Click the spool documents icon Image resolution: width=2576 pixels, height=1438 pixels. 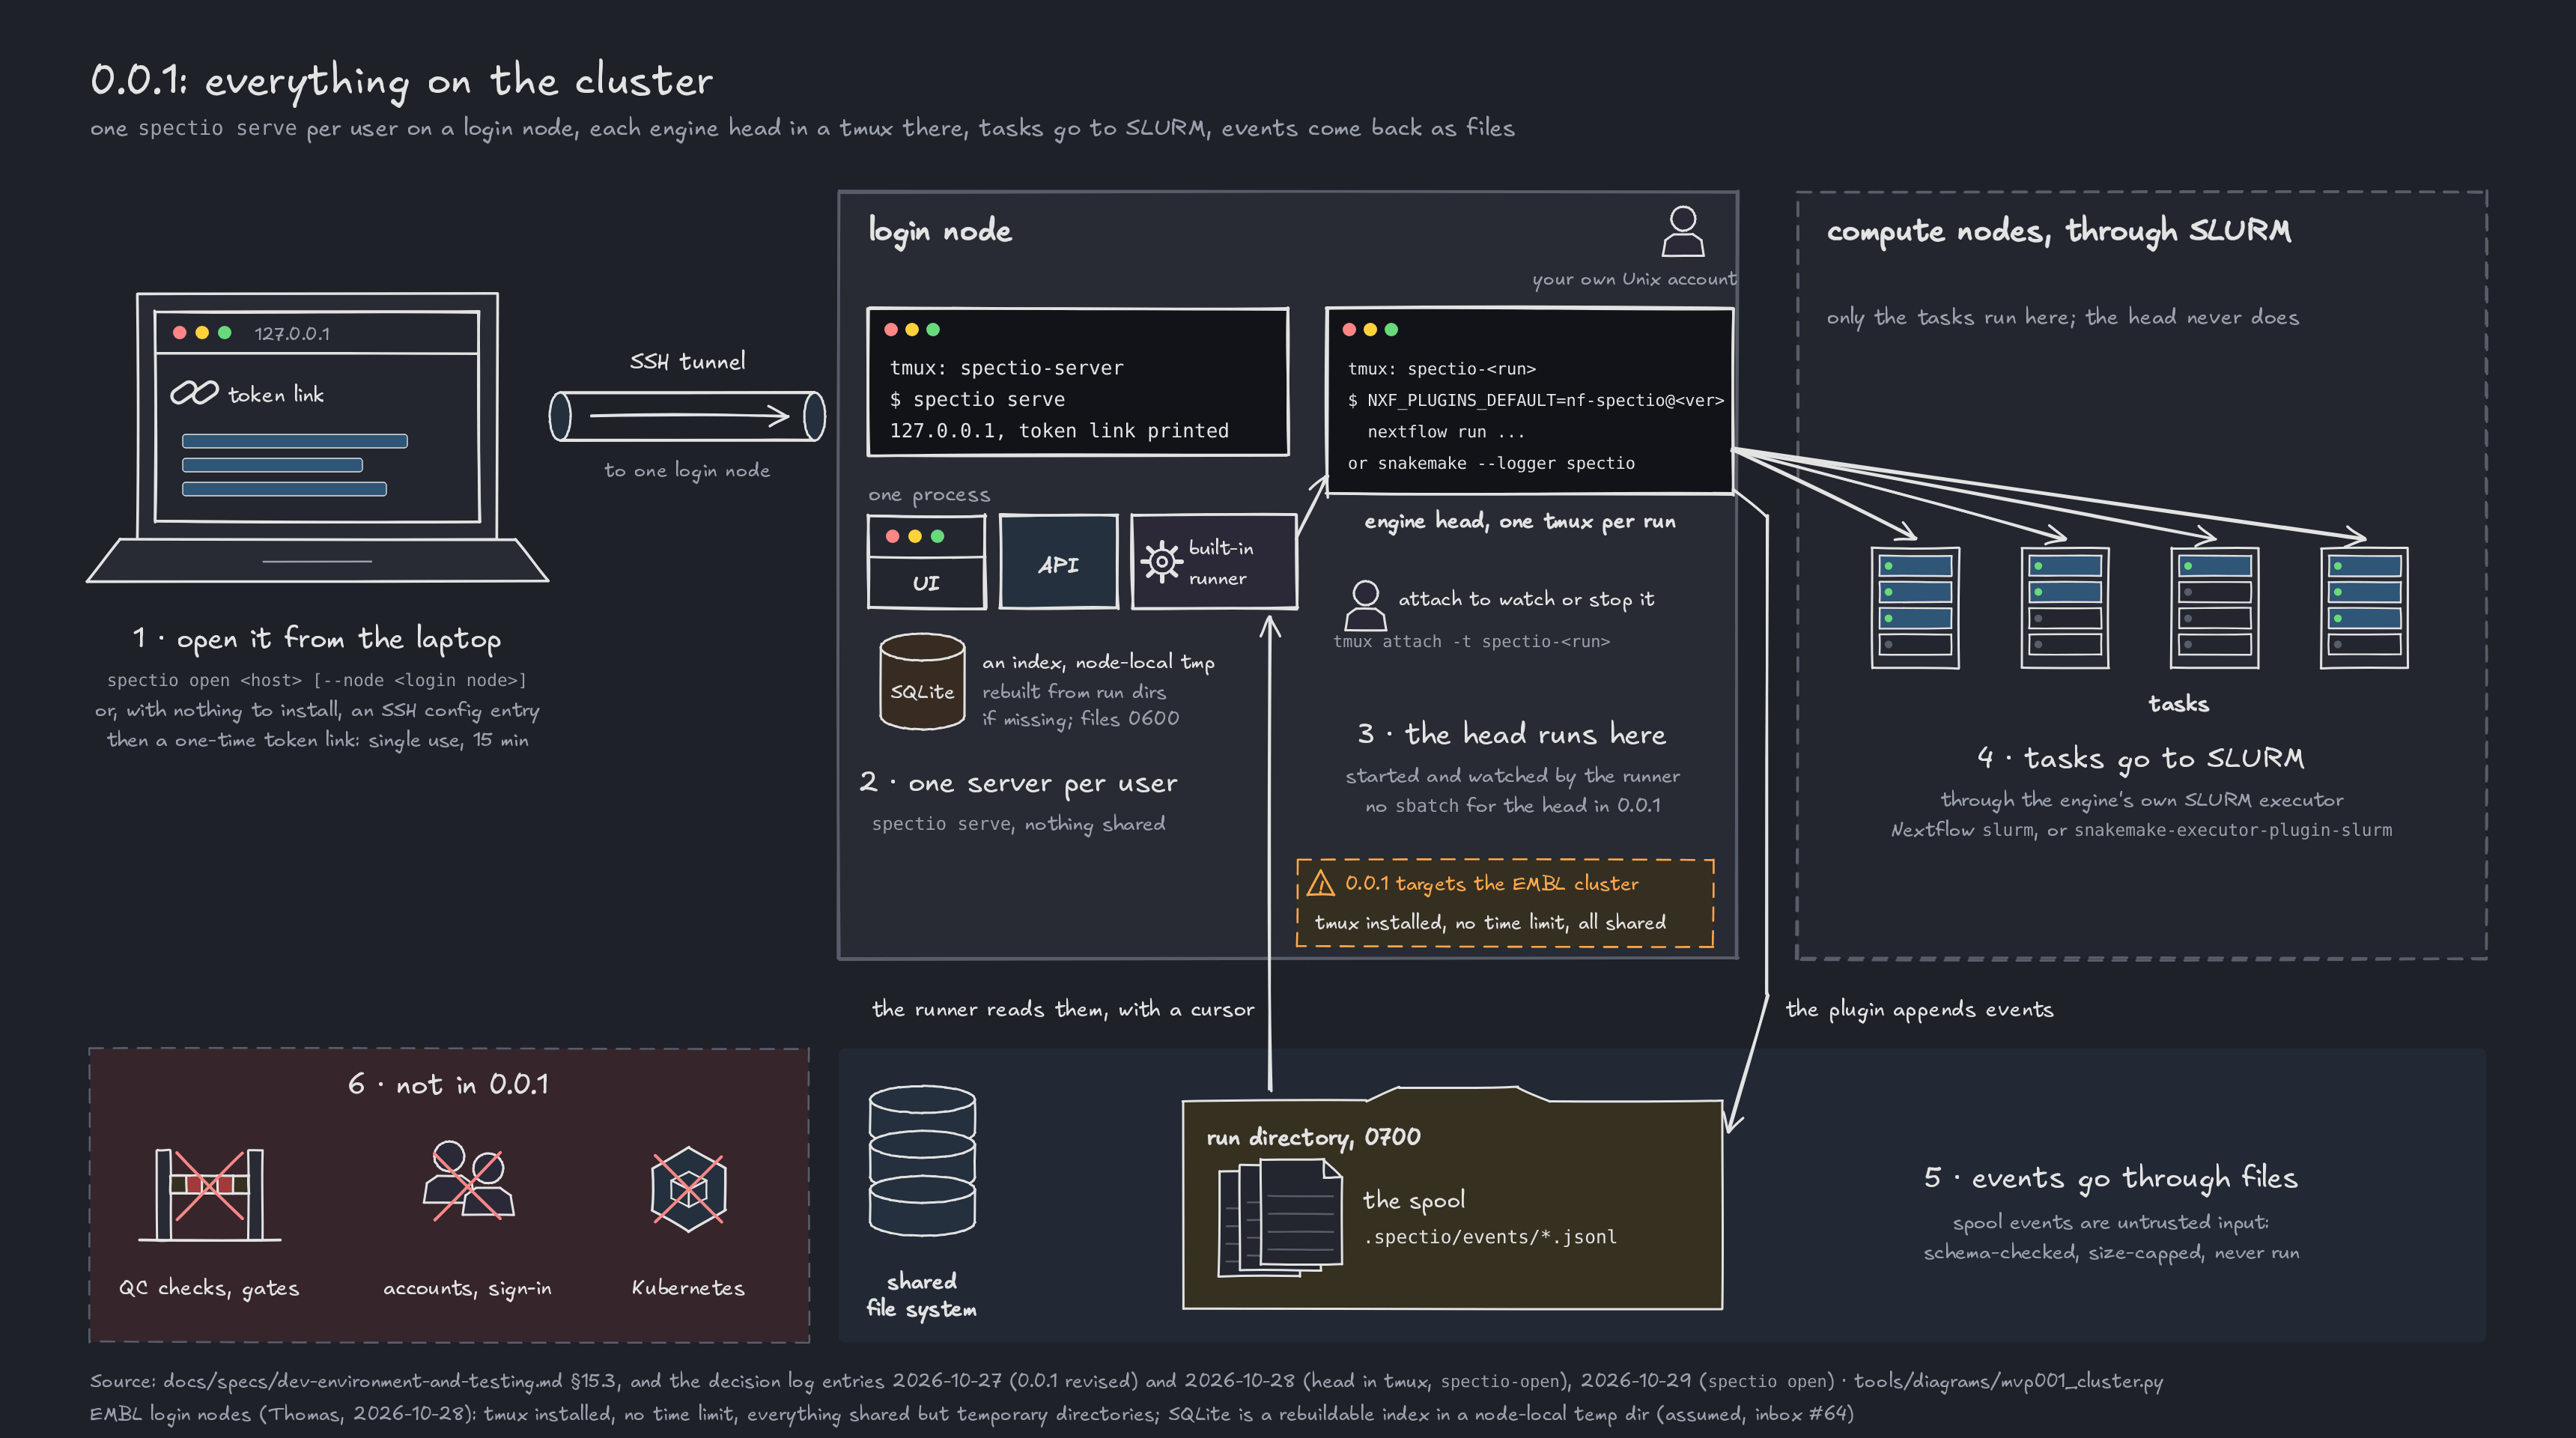(1280, 1218)
